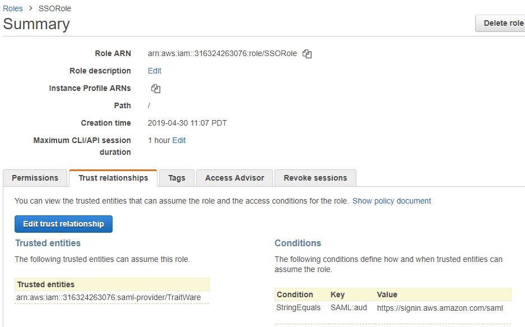Click the Trusted entities table header
The height and width of the screenshot is (327, 525).
[112, 284]
